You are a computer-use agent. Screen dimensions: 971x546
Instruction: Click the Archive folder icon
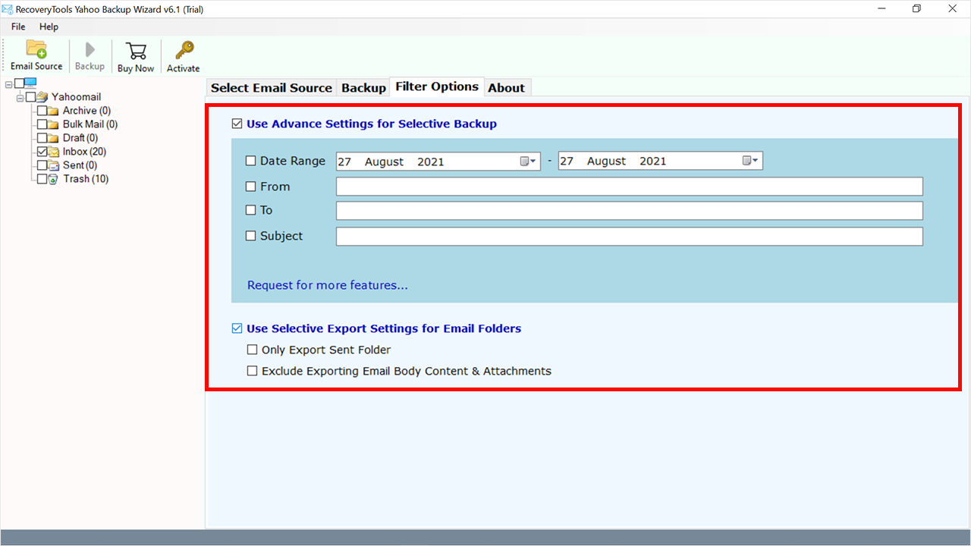pos(54,111)
